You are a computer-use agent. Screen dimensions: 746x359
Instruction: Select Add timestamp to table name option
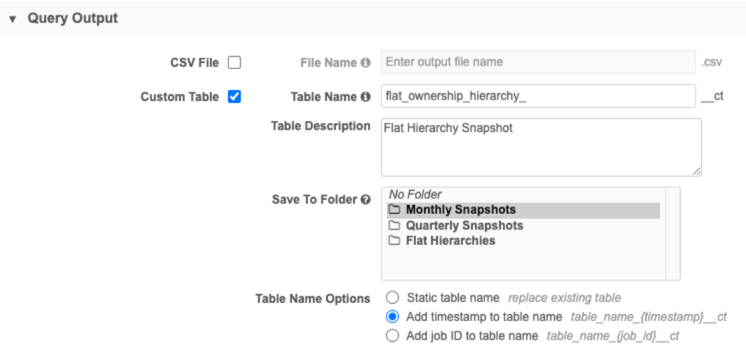click(x=393, y=317)
